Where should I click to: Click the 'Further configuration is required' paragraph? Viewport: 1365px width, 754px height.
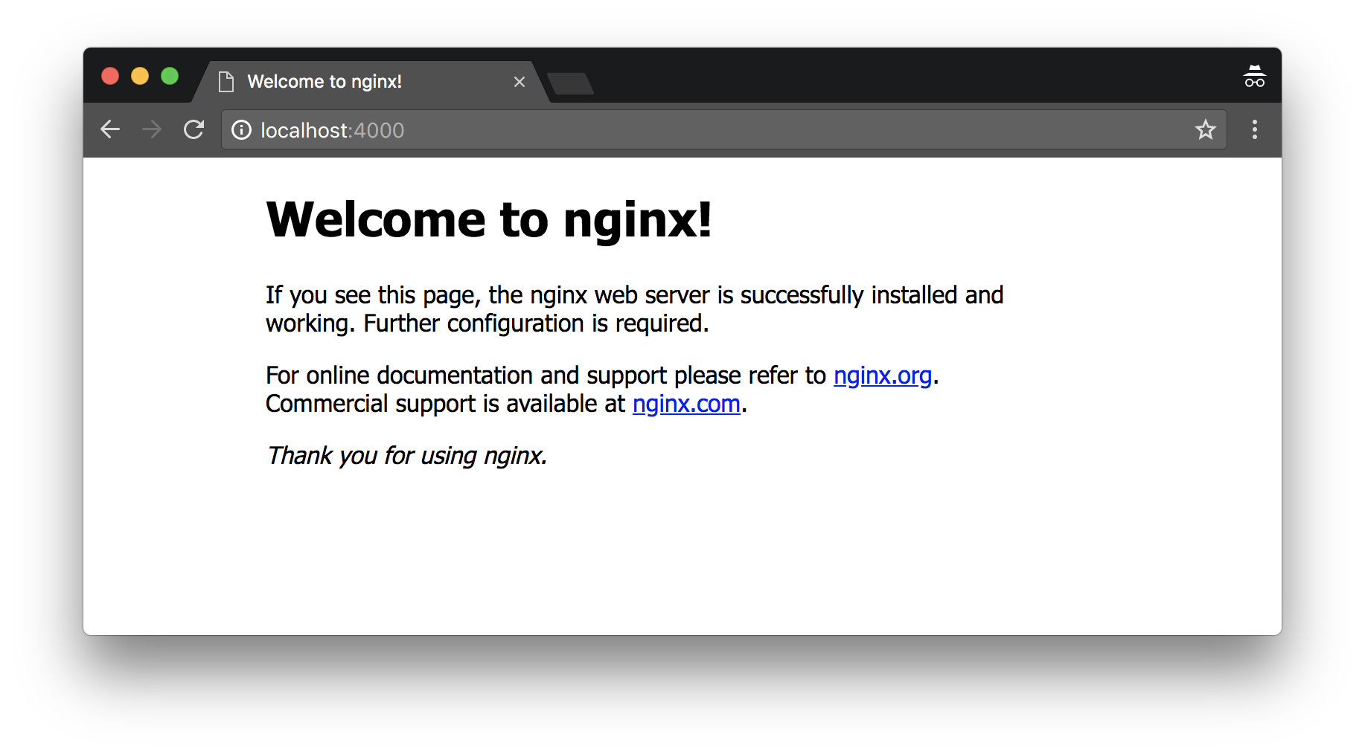634,309
